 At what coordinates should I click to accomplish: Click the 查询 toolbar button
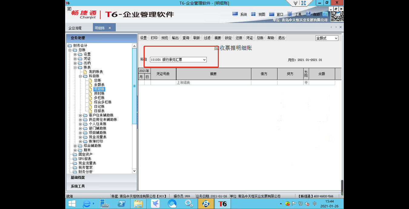pyautogui.click(x=186, y=38)
